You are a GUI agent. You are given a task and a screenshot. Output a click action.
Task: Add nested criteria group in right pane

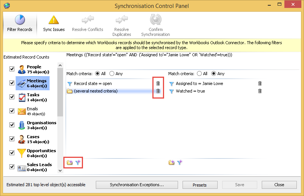click(171, 162)
